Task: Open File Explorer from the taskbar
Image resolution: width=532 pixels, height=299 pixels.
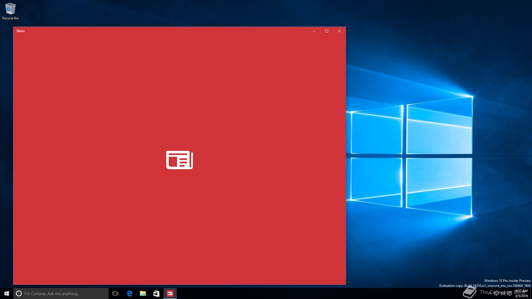Action: pyautogui.click(x=143, y=293)
